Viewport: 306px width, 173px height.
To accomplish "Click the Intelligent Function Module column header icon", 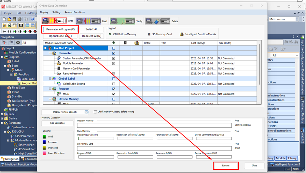I will coord(137,43).
